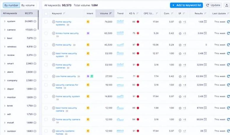Expand the 'smart' keyword group

coord(5,64)
